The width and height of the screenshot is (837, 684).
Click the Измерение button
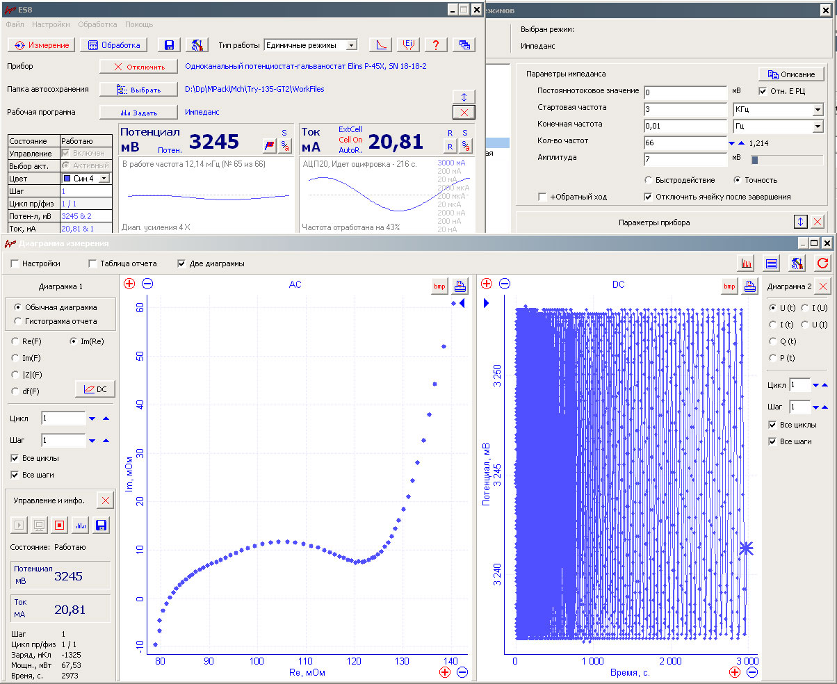[x=41, y=45]
